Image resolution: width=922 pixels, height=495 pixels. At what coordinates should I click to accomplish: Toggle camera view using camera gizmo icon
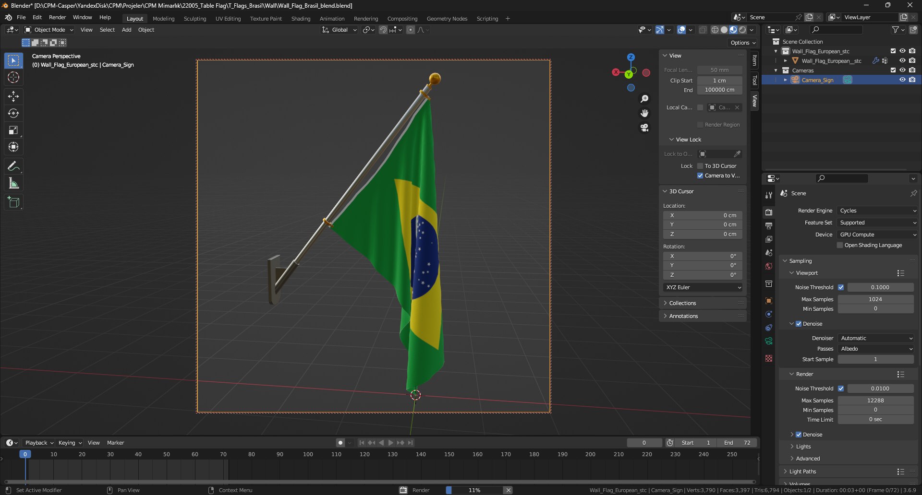[x=644, y=128]
